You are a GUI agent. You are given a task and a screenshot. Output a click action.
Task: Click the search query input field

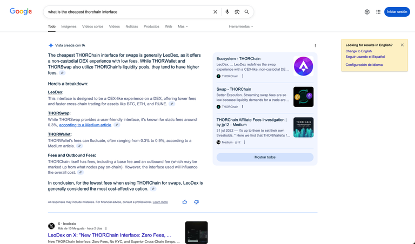pyautogui.click(x=129, y=12)
